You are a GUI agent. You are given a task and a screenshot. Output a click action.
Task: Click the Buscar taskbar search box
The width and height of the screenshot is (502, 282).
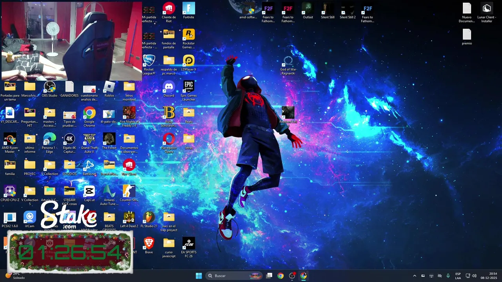tap(235, 276)
